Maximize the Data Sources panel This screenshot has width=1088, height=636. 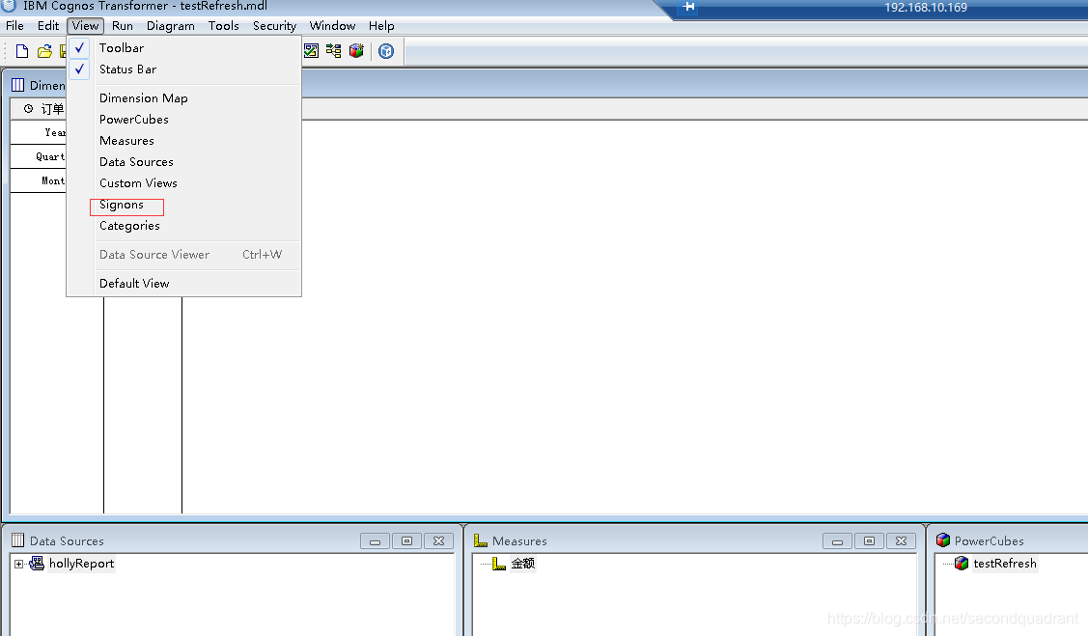[x=406, y=541]
